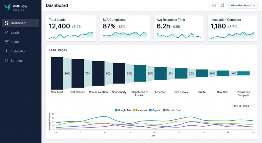Click the 20% conversion label
This screenshot has width=262, height=143.
point(191,73)
